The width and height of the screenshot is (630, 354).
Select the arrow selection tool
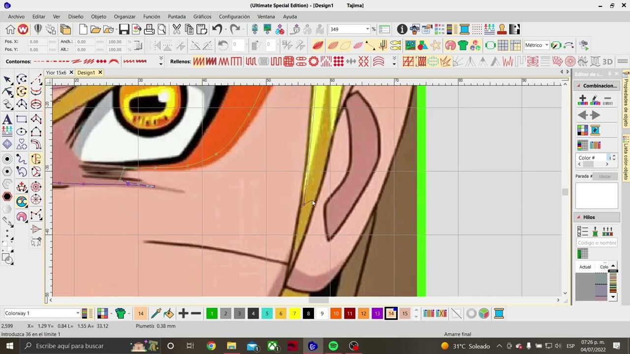[x=7, y=79]
